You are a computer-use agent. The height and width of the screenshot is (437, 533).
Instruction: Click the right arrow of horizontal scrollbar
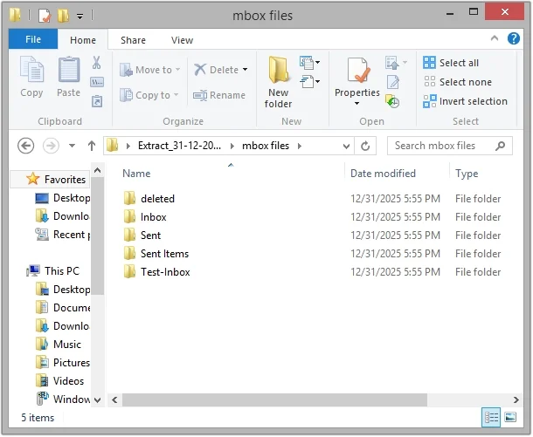(x=516, y=399)
